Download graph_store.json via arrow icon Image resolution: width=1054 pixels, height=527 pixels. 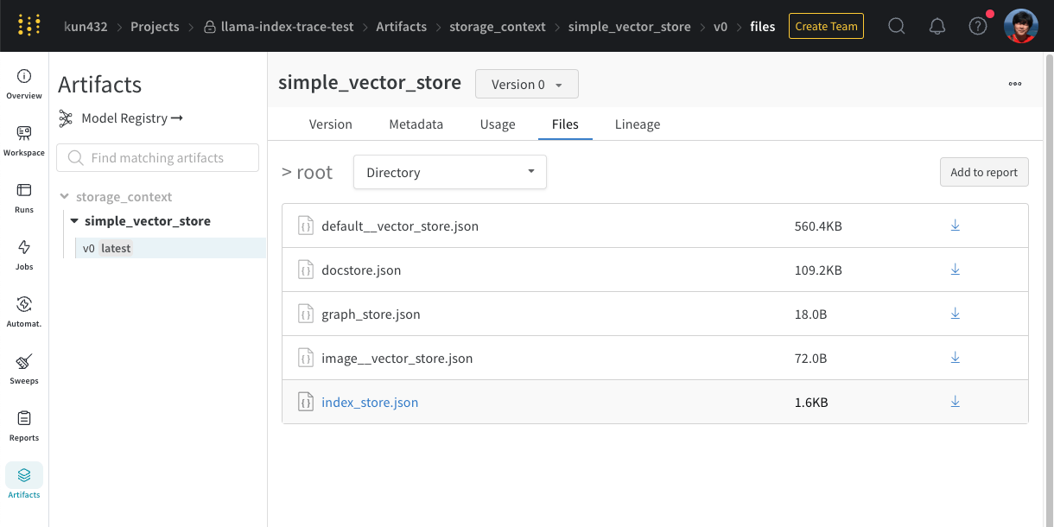click(x=956, y=314)
